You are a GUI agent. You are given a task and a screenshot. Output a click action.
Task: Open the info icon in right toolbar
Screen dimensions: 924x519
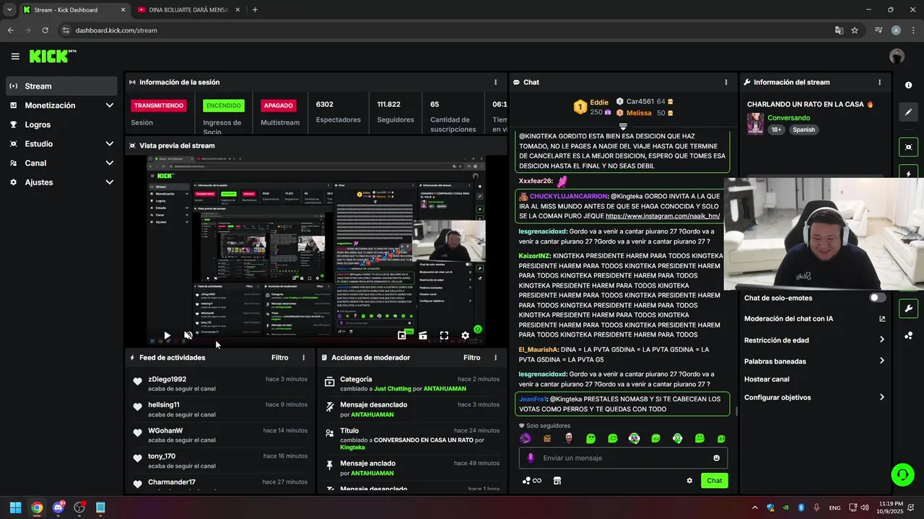[x=908, y=85]
